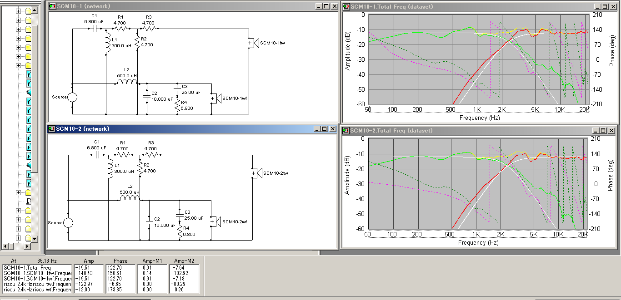The width and height of the screenshot is (621, 300).
Task: Click the 'Phase' column header label
Action: coord(120,261)
